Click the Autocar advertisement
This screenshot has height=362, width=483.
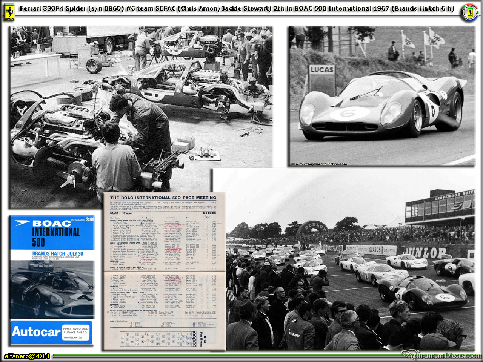51,332
